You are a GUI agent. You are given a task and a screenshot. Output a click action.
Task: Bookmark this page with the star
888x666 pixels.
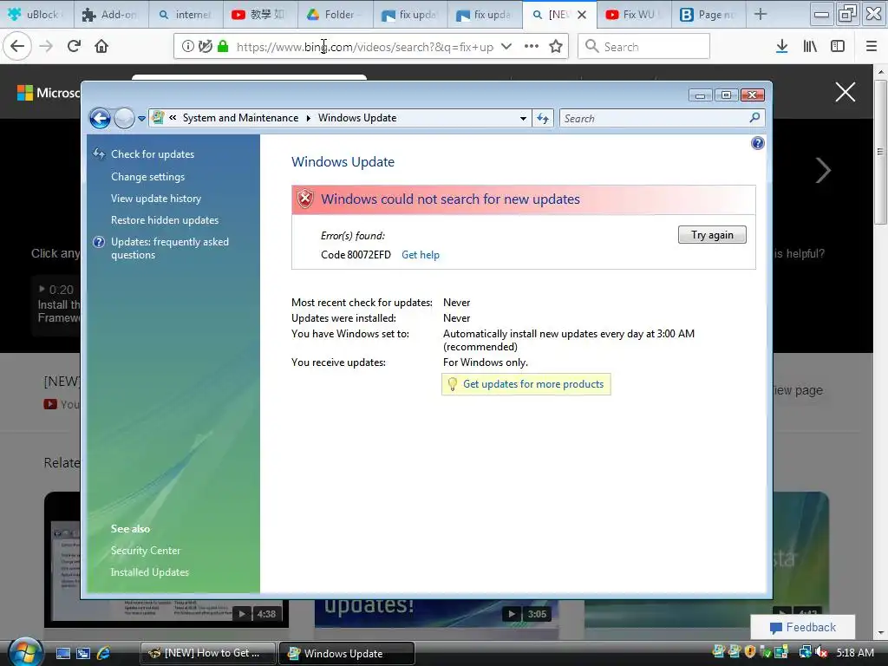pyautogui.click(x=556, y=47)
